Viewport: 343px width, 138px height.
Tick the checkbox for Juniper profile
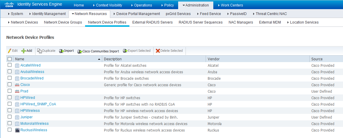pyautogui.click(x=10, y=117)
